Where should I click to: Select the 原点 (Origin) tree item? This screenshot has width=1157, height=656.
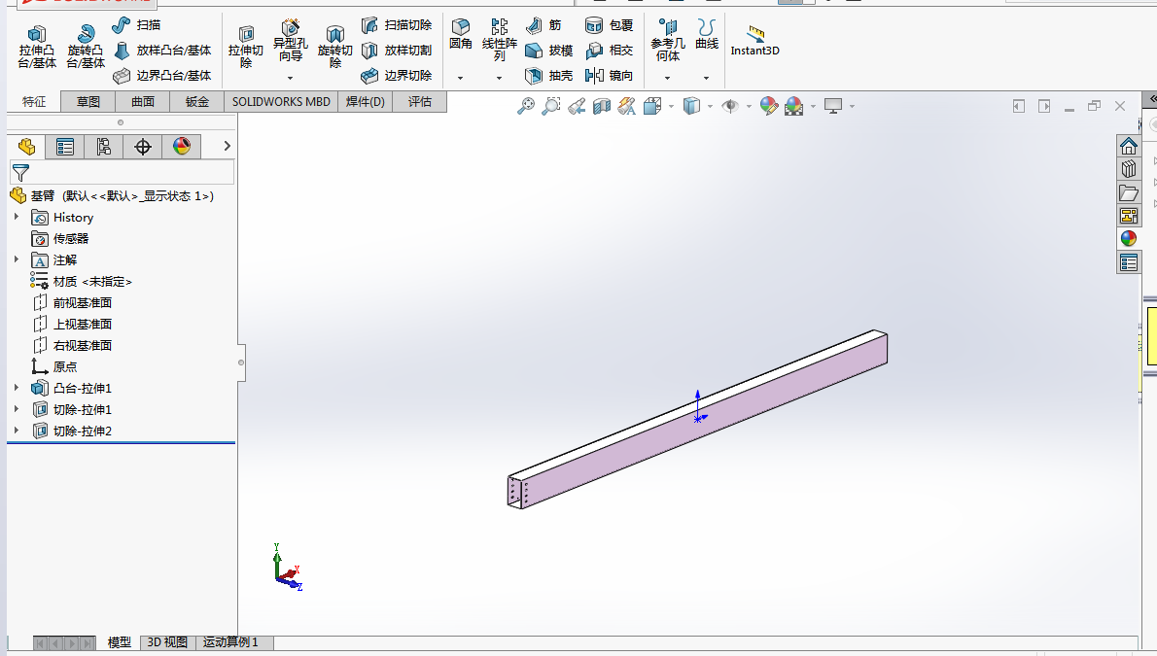(53, 366)
